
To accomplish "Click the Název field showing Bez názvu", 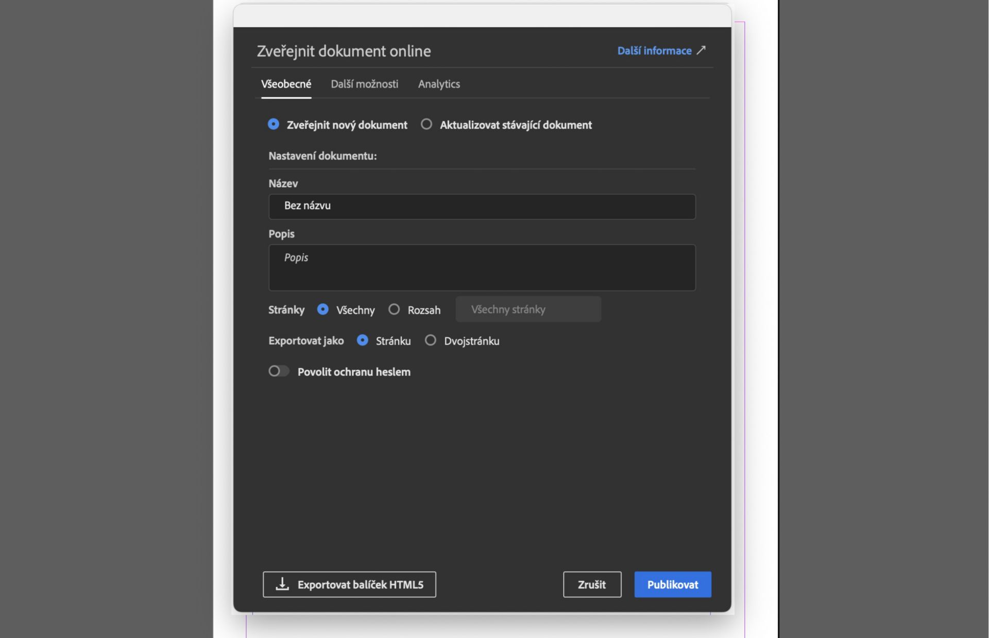I will coord(482,206).
